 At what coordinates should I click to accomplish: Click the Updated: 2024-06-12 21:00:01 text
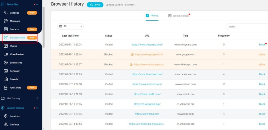120,5
